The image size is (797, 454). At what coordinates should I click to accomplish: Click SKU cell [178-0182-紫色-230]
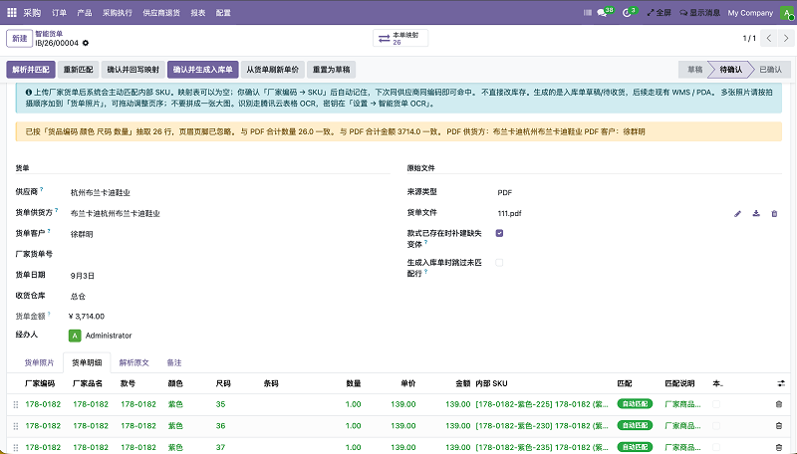tap(542, 425)
